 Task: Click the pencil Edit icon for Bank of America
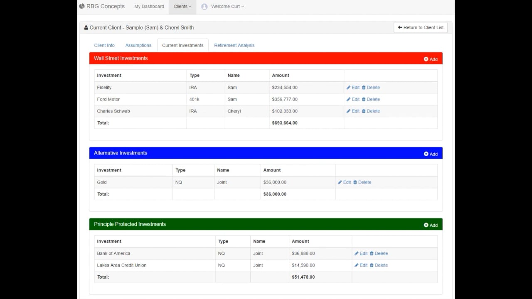(357, 254)
